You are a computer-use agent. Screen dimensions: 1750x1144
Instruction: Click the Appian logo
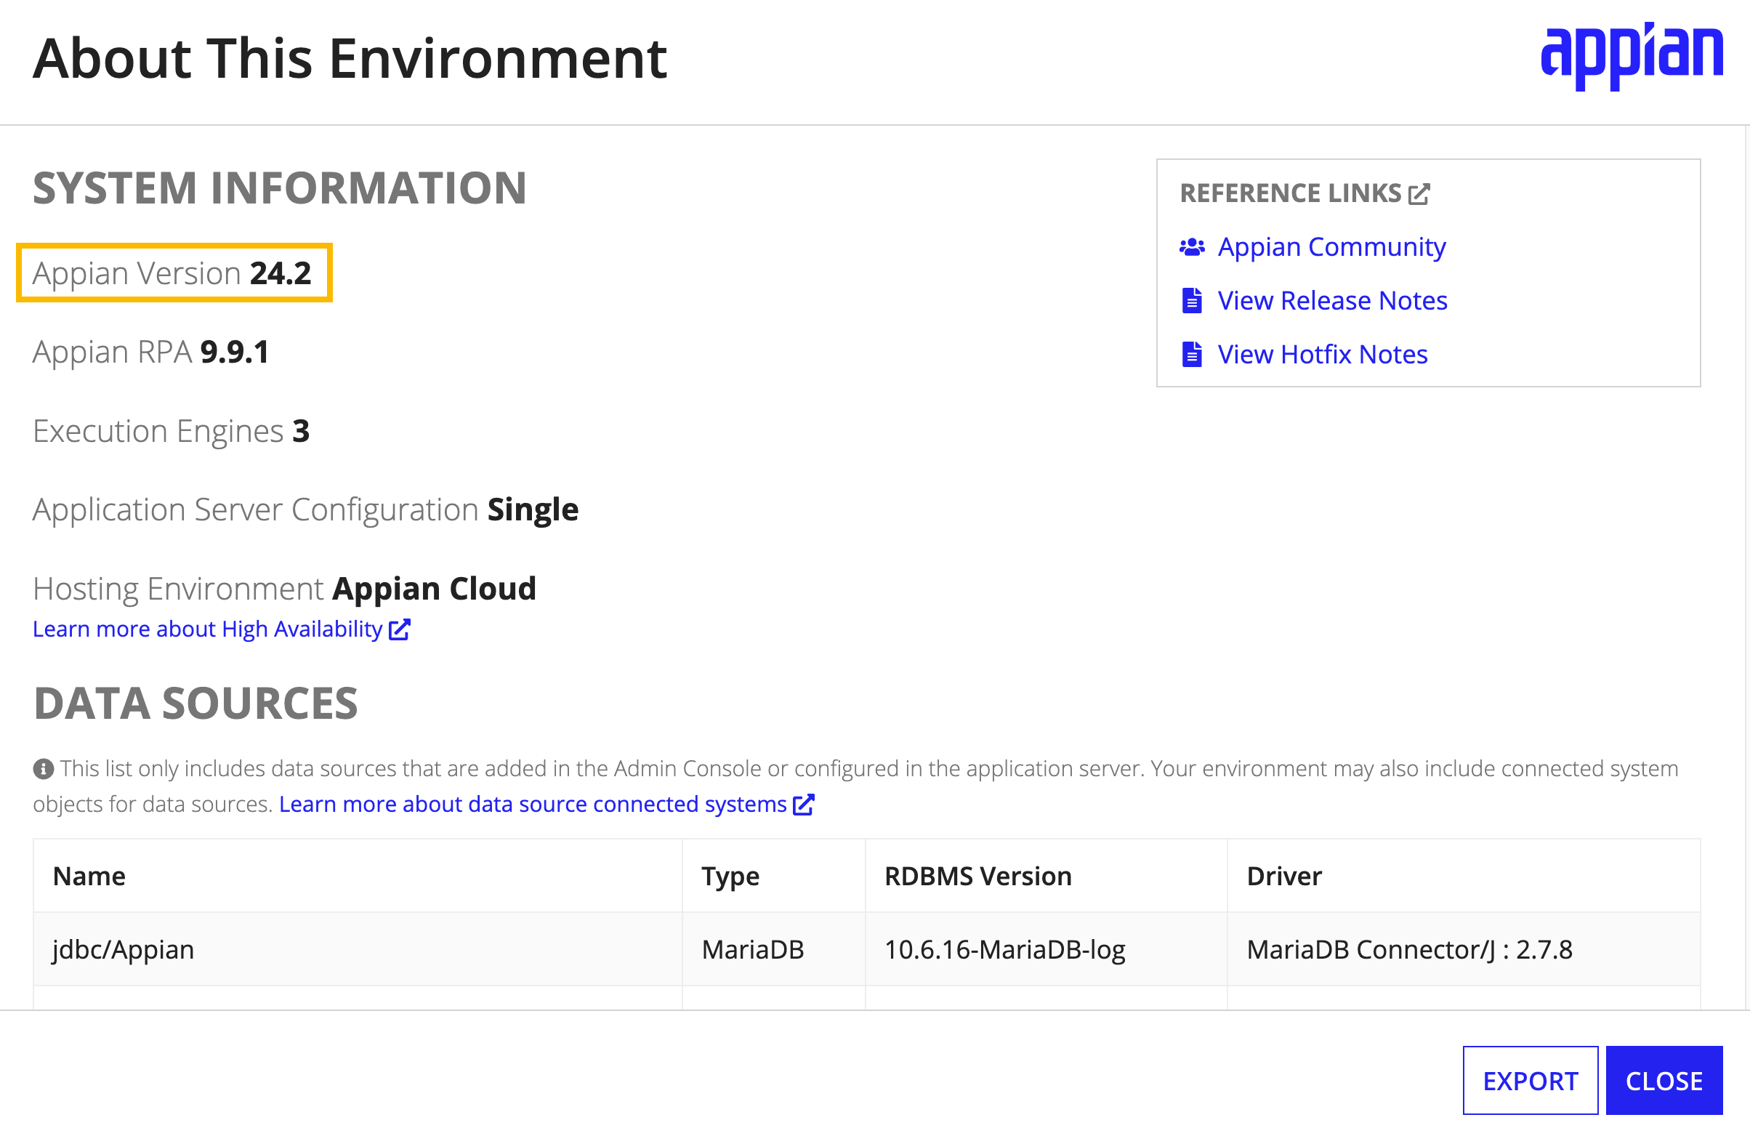click(x=1632, y=57)
